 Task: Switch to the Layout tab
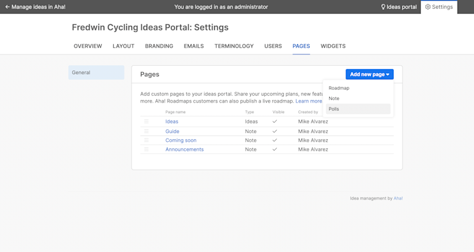pos(123,46)
